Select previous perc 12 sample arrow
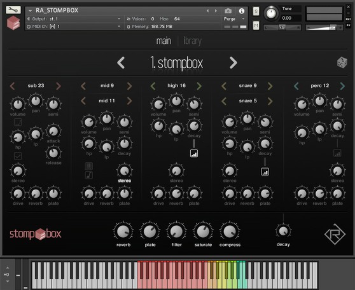 click(296, 86)
